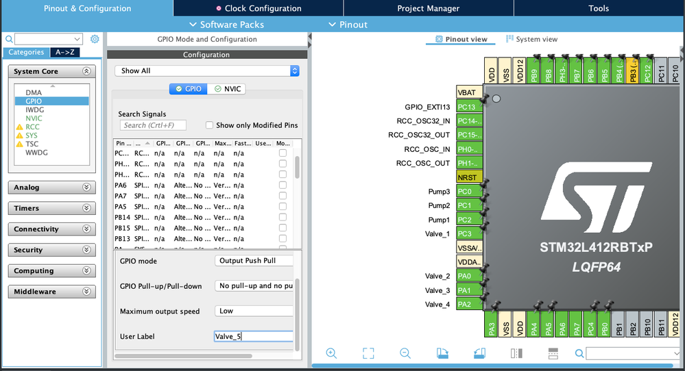Image resolution: width=685 pixels, height=371 pixels.
Task: Check the Modified box in PB13 row
Action: click(283, 238)
